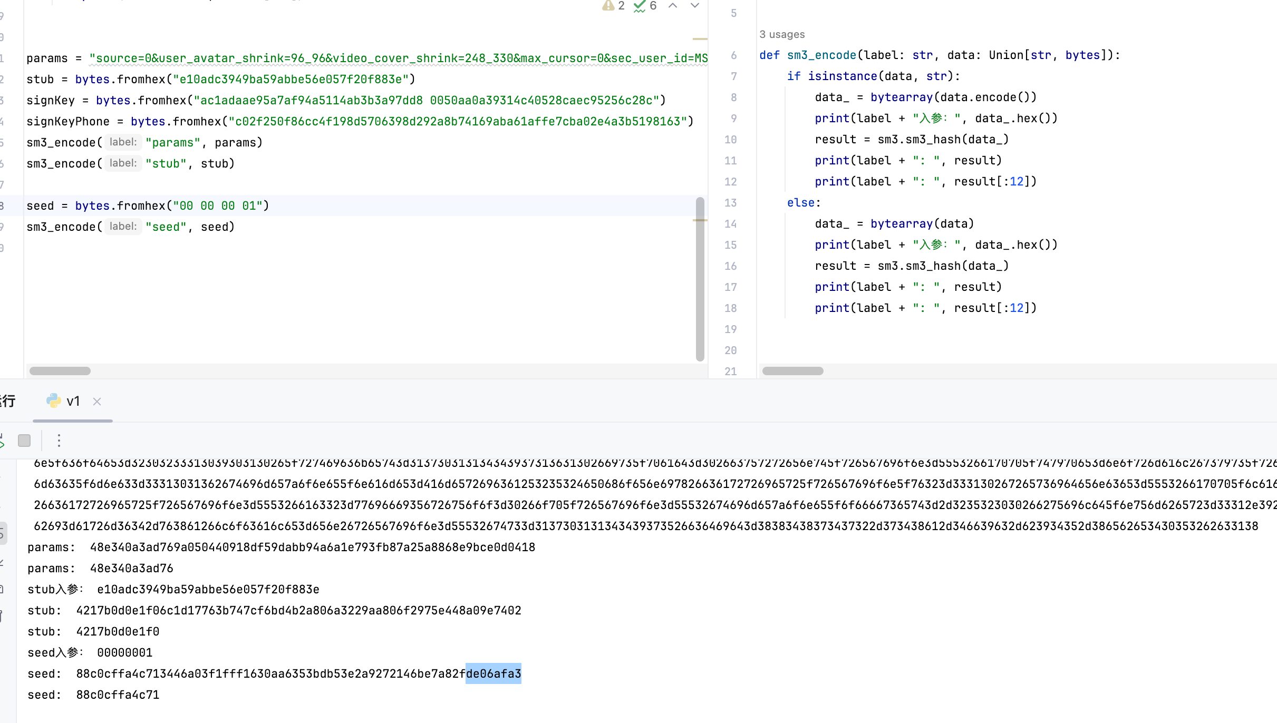Viewport: 1277px width, 723px height.
Task: Close the v1 run tab
Action: coord(97,402)
